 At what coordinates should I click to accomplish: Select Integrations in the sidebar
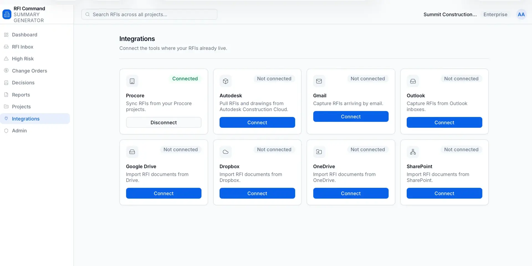(x=35, y=118)
